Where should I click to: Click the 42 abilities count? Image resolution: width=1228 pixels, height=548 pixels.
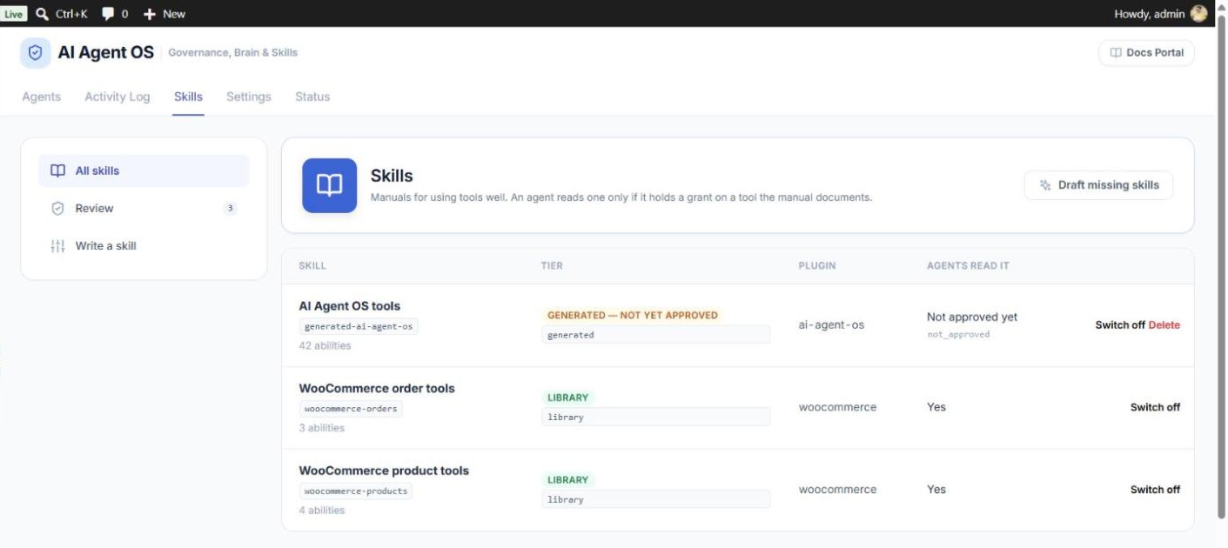tap(325, 346)
